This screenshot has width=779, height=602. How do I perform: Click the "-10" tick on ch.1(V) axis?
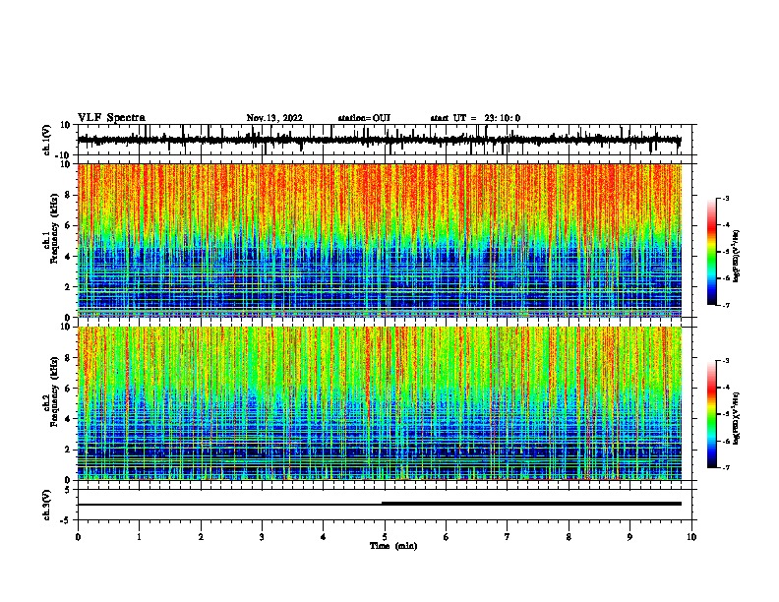64,155
